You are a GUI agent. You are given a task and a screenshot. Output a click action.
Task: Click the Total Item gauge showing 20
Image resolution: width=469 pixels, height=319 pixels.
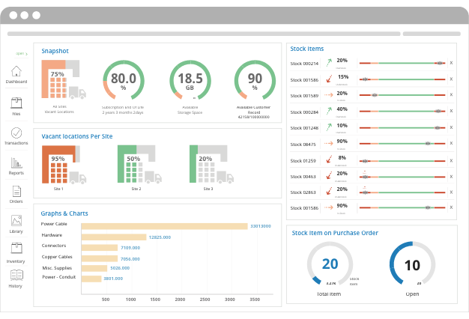(x=330, y=264)
